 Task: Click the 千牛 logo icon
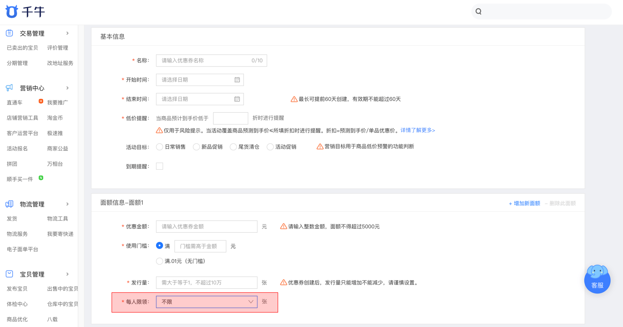(11, 12)
